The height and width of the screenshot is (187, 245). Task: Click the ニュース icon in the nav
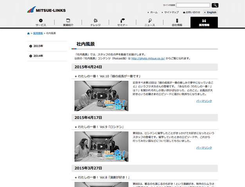pyautogui.click(x=150, y=21)
